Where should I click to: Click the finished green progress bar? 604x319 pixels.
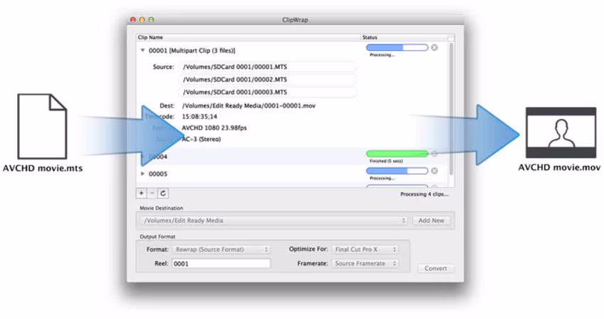(x=397, y=154)
